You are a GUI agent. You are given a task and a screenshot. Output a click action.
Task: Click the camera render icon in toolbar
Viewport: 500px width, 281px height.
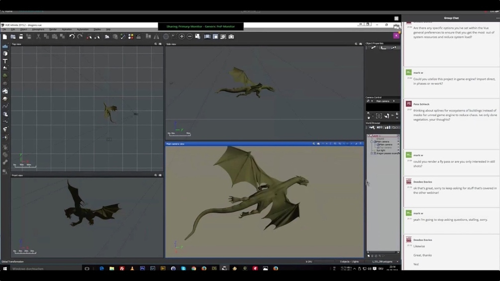231,37
